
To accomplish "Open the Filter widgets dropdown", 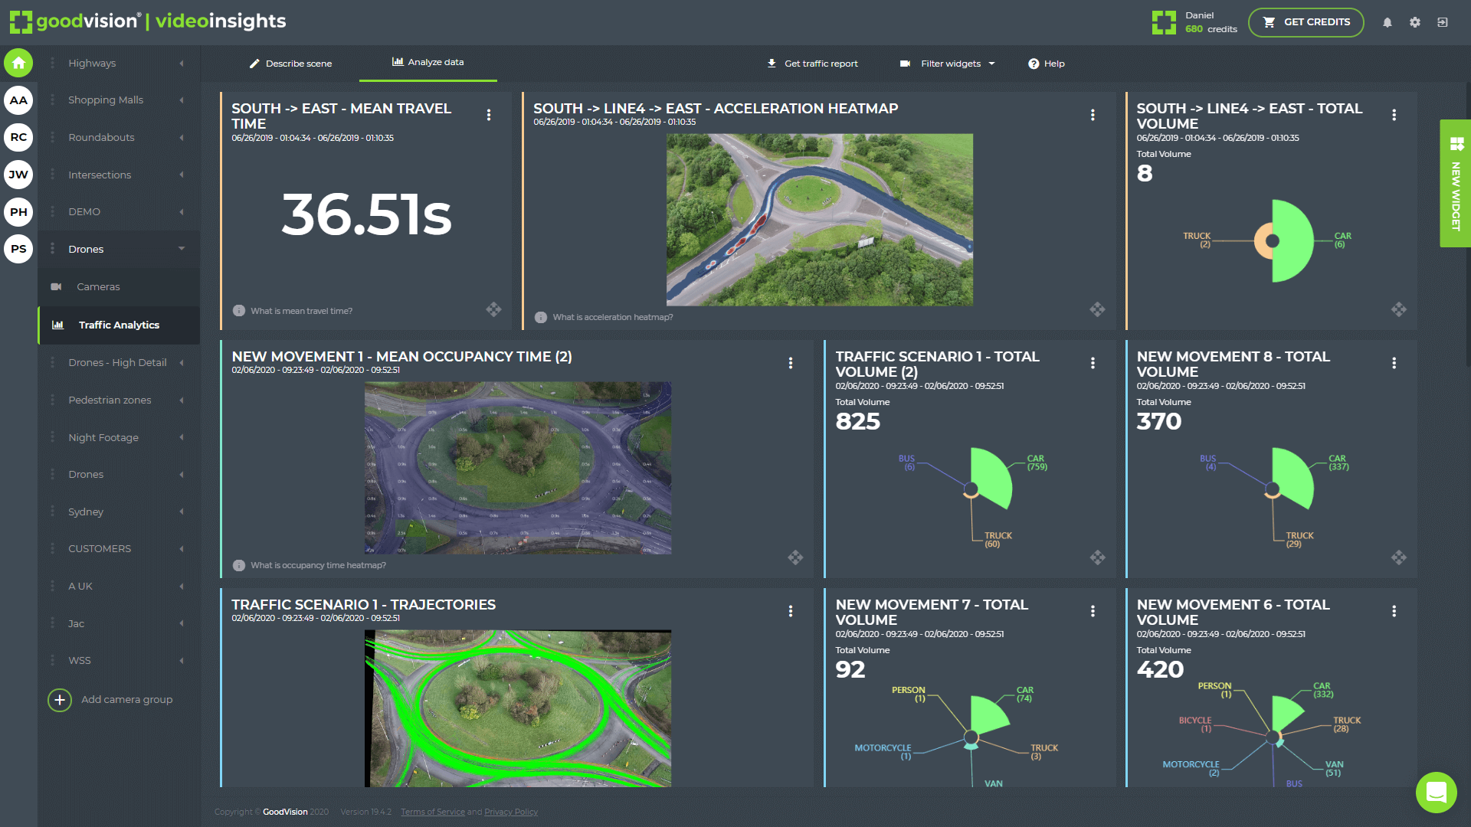I will 950,64.
